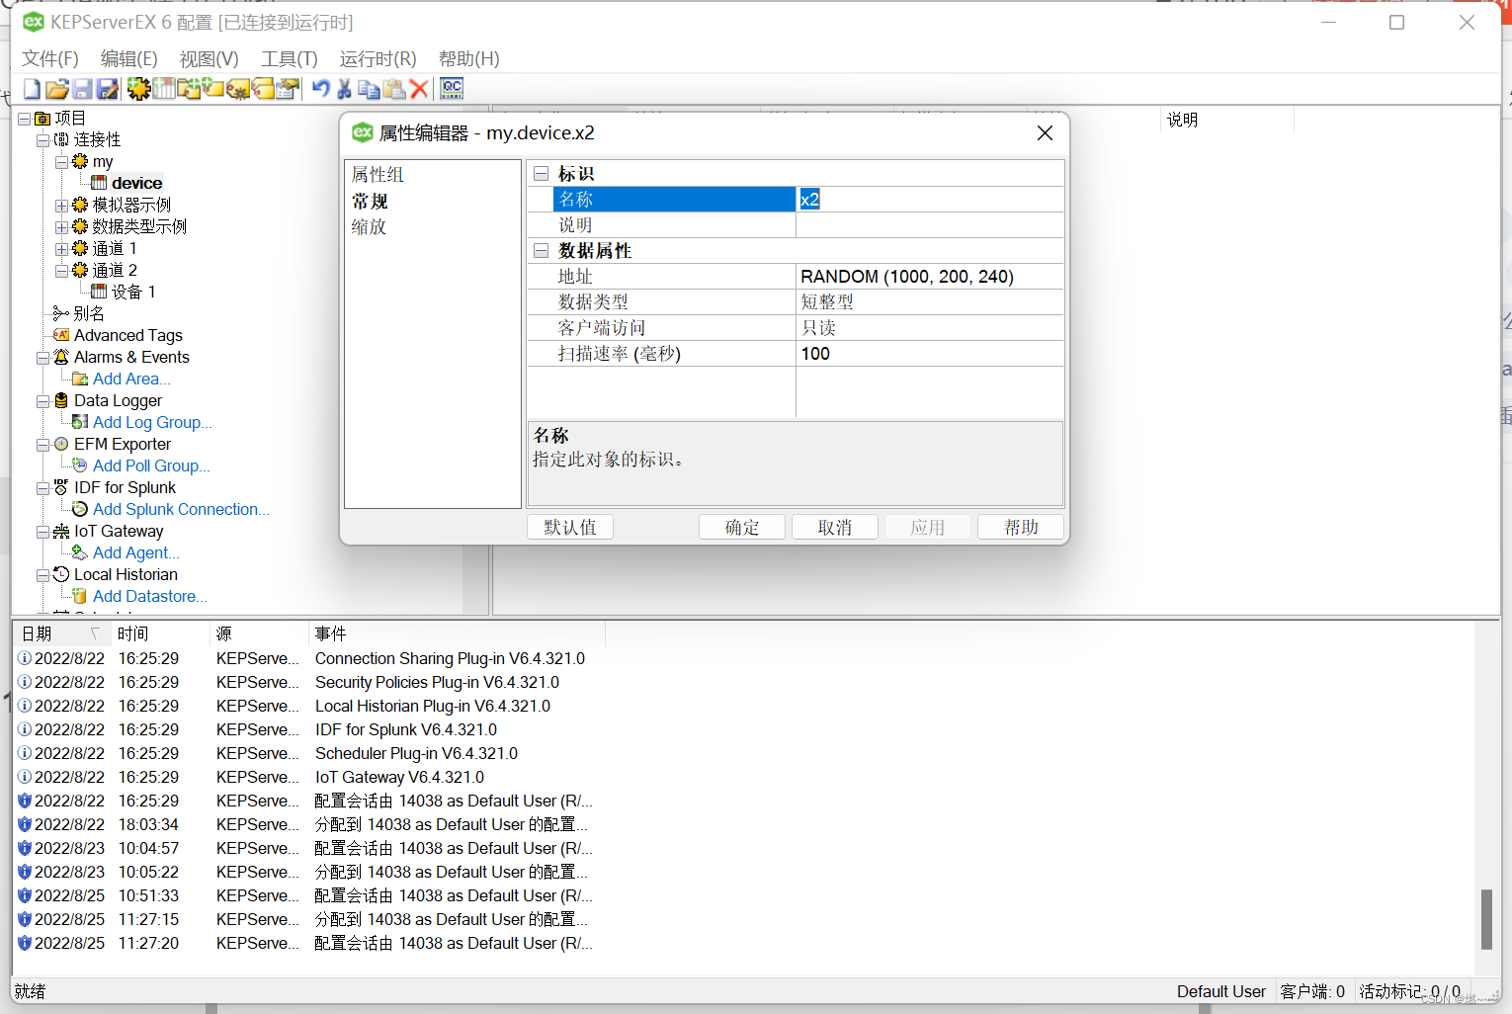Image resolution: width=1512 pixels, height=1014 pixels.
Task: Collapse the Alarms & Events node
Action: (x=42, y=358)
